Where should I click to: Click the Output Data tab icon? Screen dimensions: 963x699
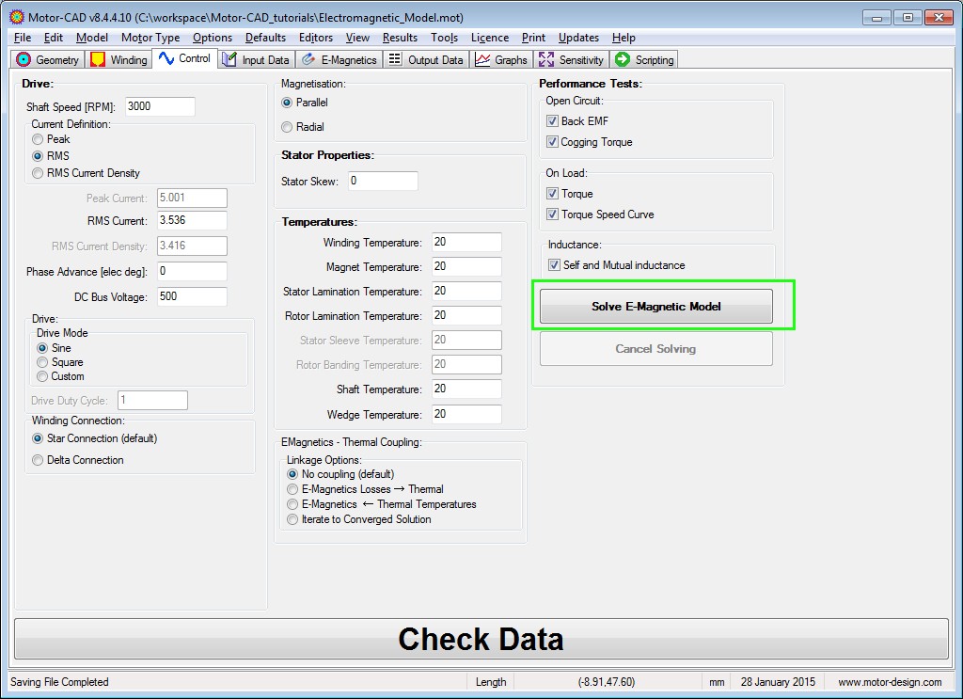pos(394,60)
